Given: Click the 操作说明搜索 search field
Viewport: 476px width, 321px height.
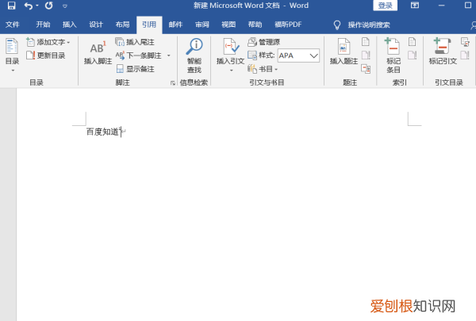Looking at the screenshot, I should pos(369,25).
